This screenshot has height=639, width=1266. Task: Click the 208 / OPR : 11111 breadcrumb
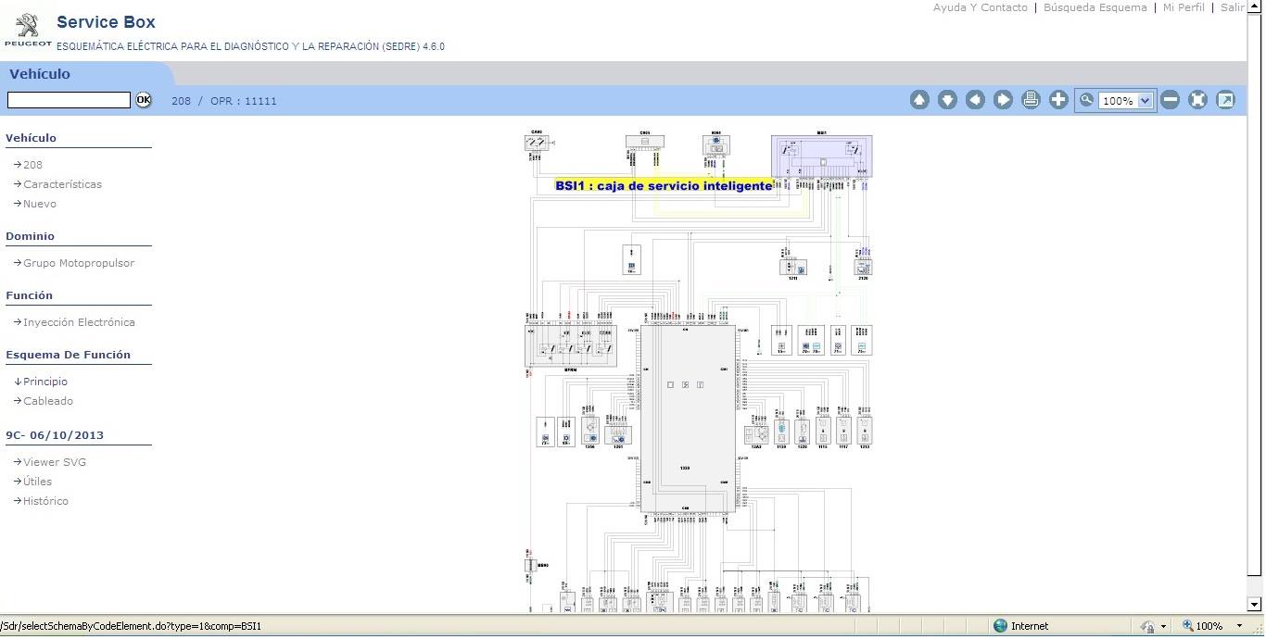pos(224,101)
